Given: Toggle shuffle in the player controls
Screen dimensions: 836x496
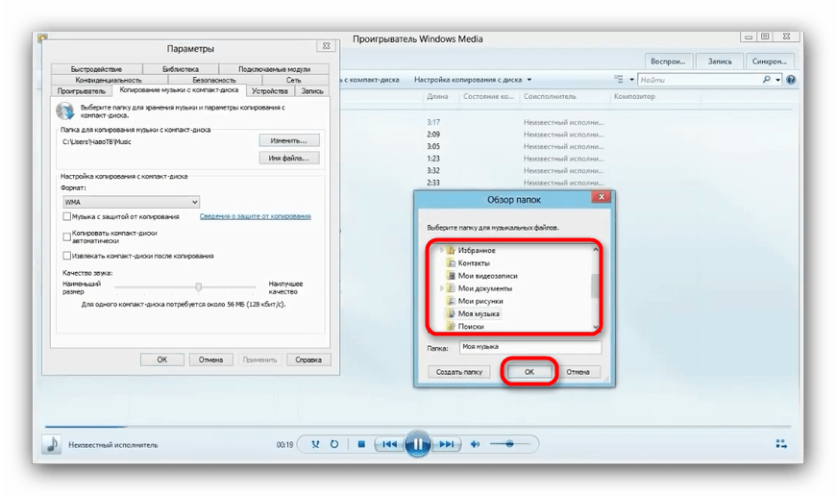Looking at the screenshot, I should click(315, 444).
